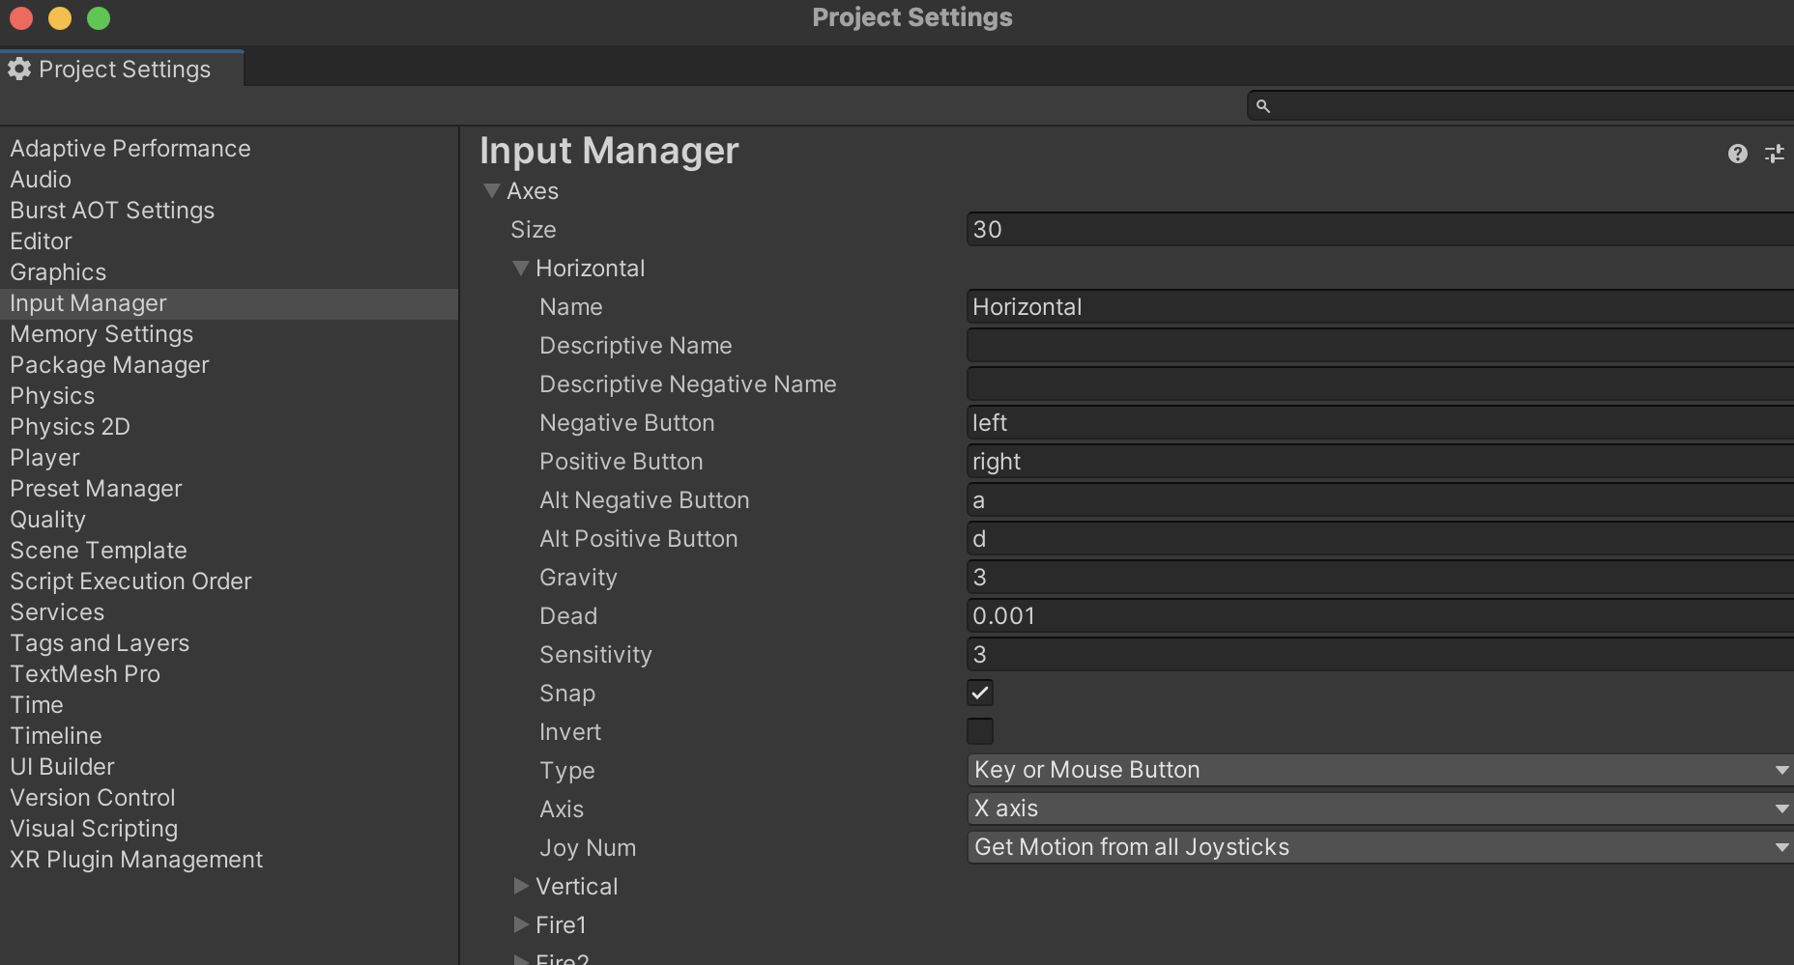Open Player settings
The width and height of the screenshot is (1794, 965).
click(44, 458)
